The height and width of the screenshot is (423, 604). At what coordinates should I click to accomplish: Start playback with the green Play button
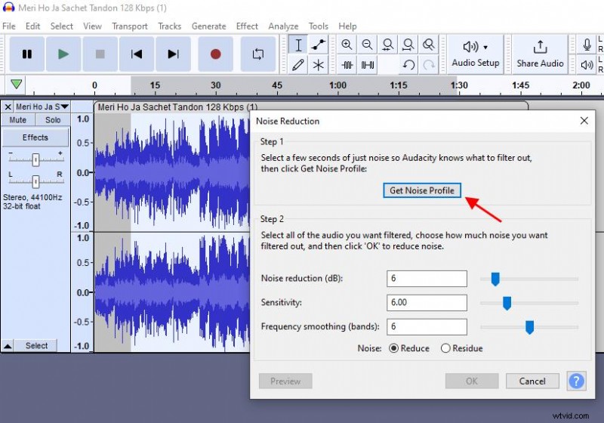click(x=63, y=54)
